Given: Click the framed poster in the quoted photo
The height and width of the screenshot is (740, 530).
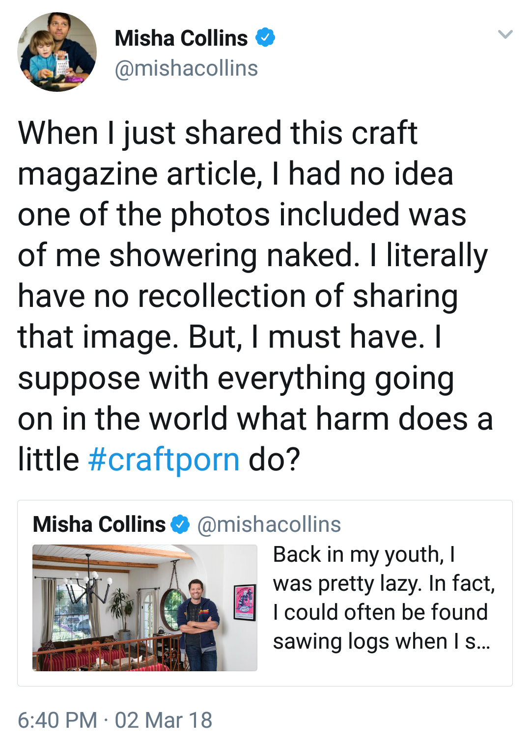Looking at the screenshot, I should (x=245, y=603).
